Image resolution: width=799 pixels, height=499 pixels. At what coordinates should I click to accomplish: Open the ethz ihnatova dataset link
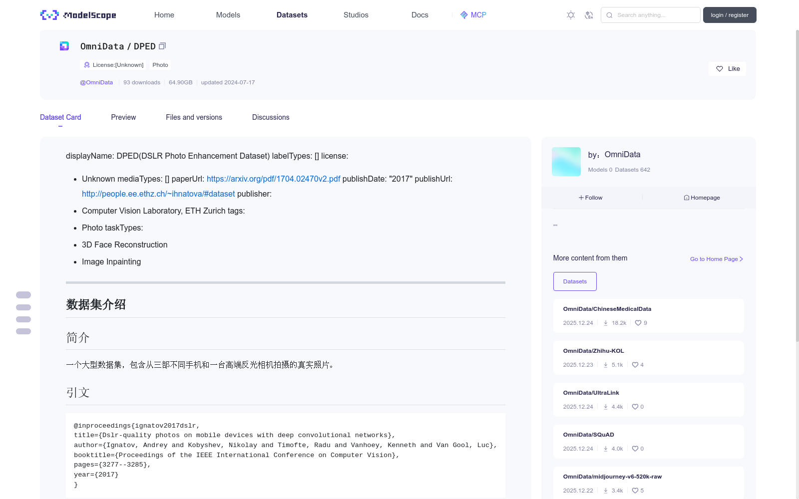[x=158, y=194]
